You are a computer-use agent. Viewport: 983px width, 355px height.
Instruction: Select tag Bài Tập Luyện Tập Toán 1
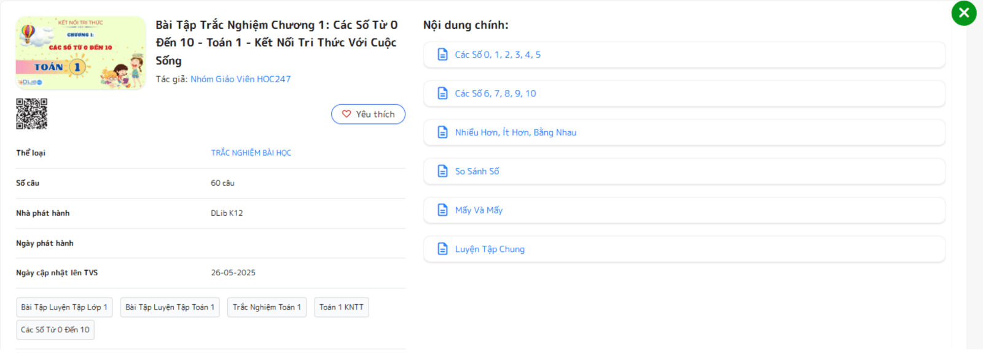click(170, 307)
